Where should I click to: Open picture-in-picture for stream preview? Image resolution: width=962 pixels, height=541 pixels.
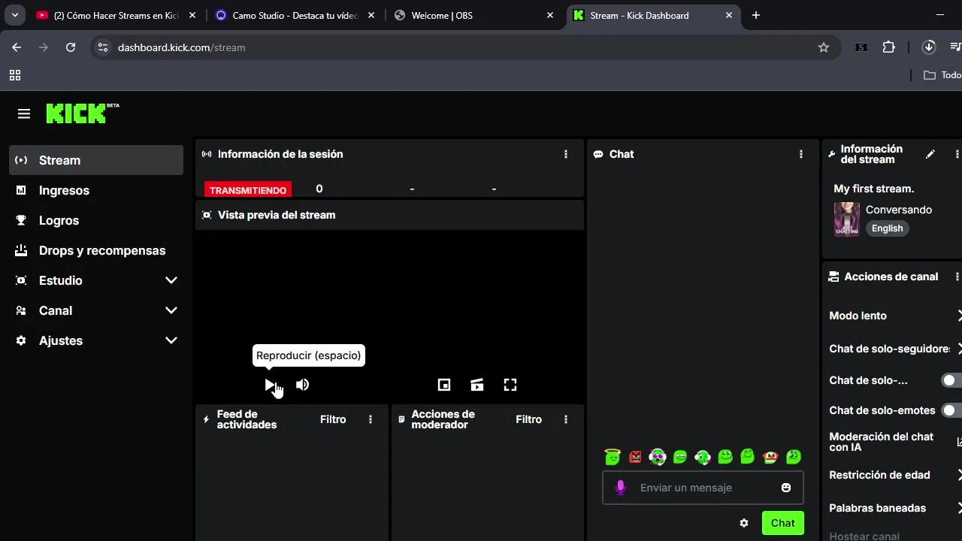point(444,385)
